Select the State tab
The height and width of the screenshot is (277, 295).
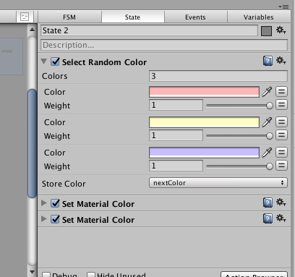pyautogui.click(x=132, y=17)
